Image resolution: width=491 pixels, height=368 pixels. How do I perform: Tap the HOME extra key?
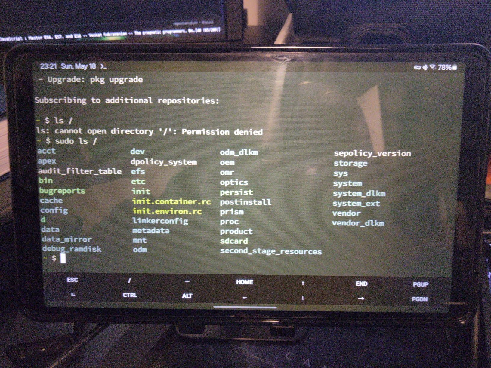click(x=245, y=282)
